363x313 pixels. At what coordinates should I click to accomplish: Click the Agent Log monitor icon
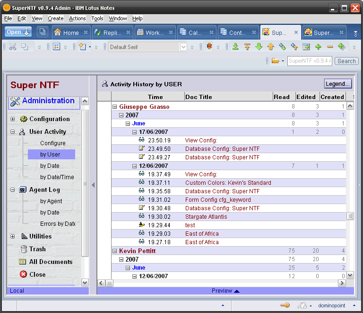click(x=23, y=190)
